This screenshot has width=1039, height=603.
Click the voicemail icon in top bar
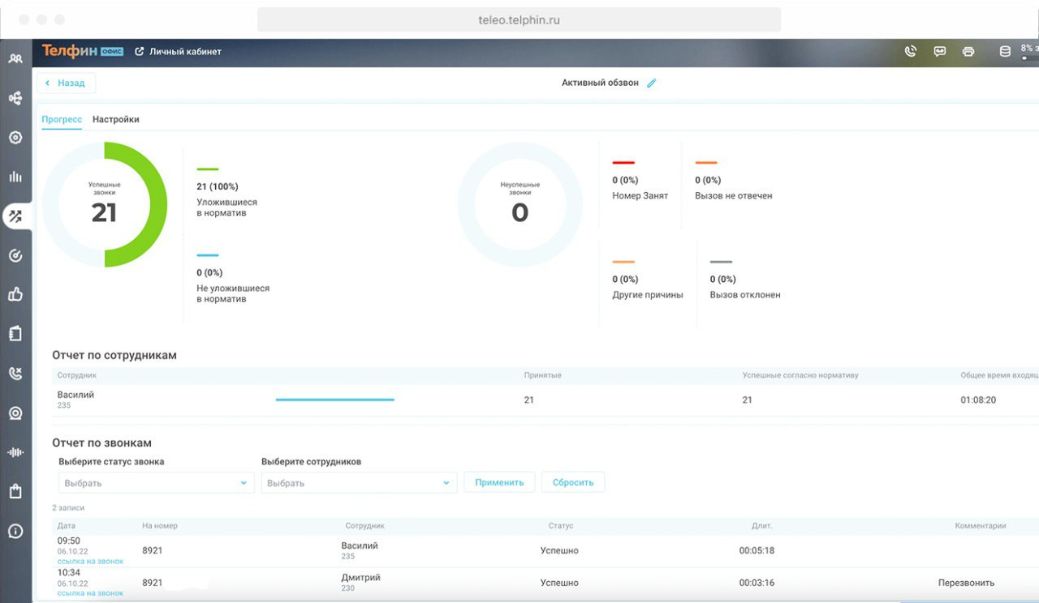point(939,51)
